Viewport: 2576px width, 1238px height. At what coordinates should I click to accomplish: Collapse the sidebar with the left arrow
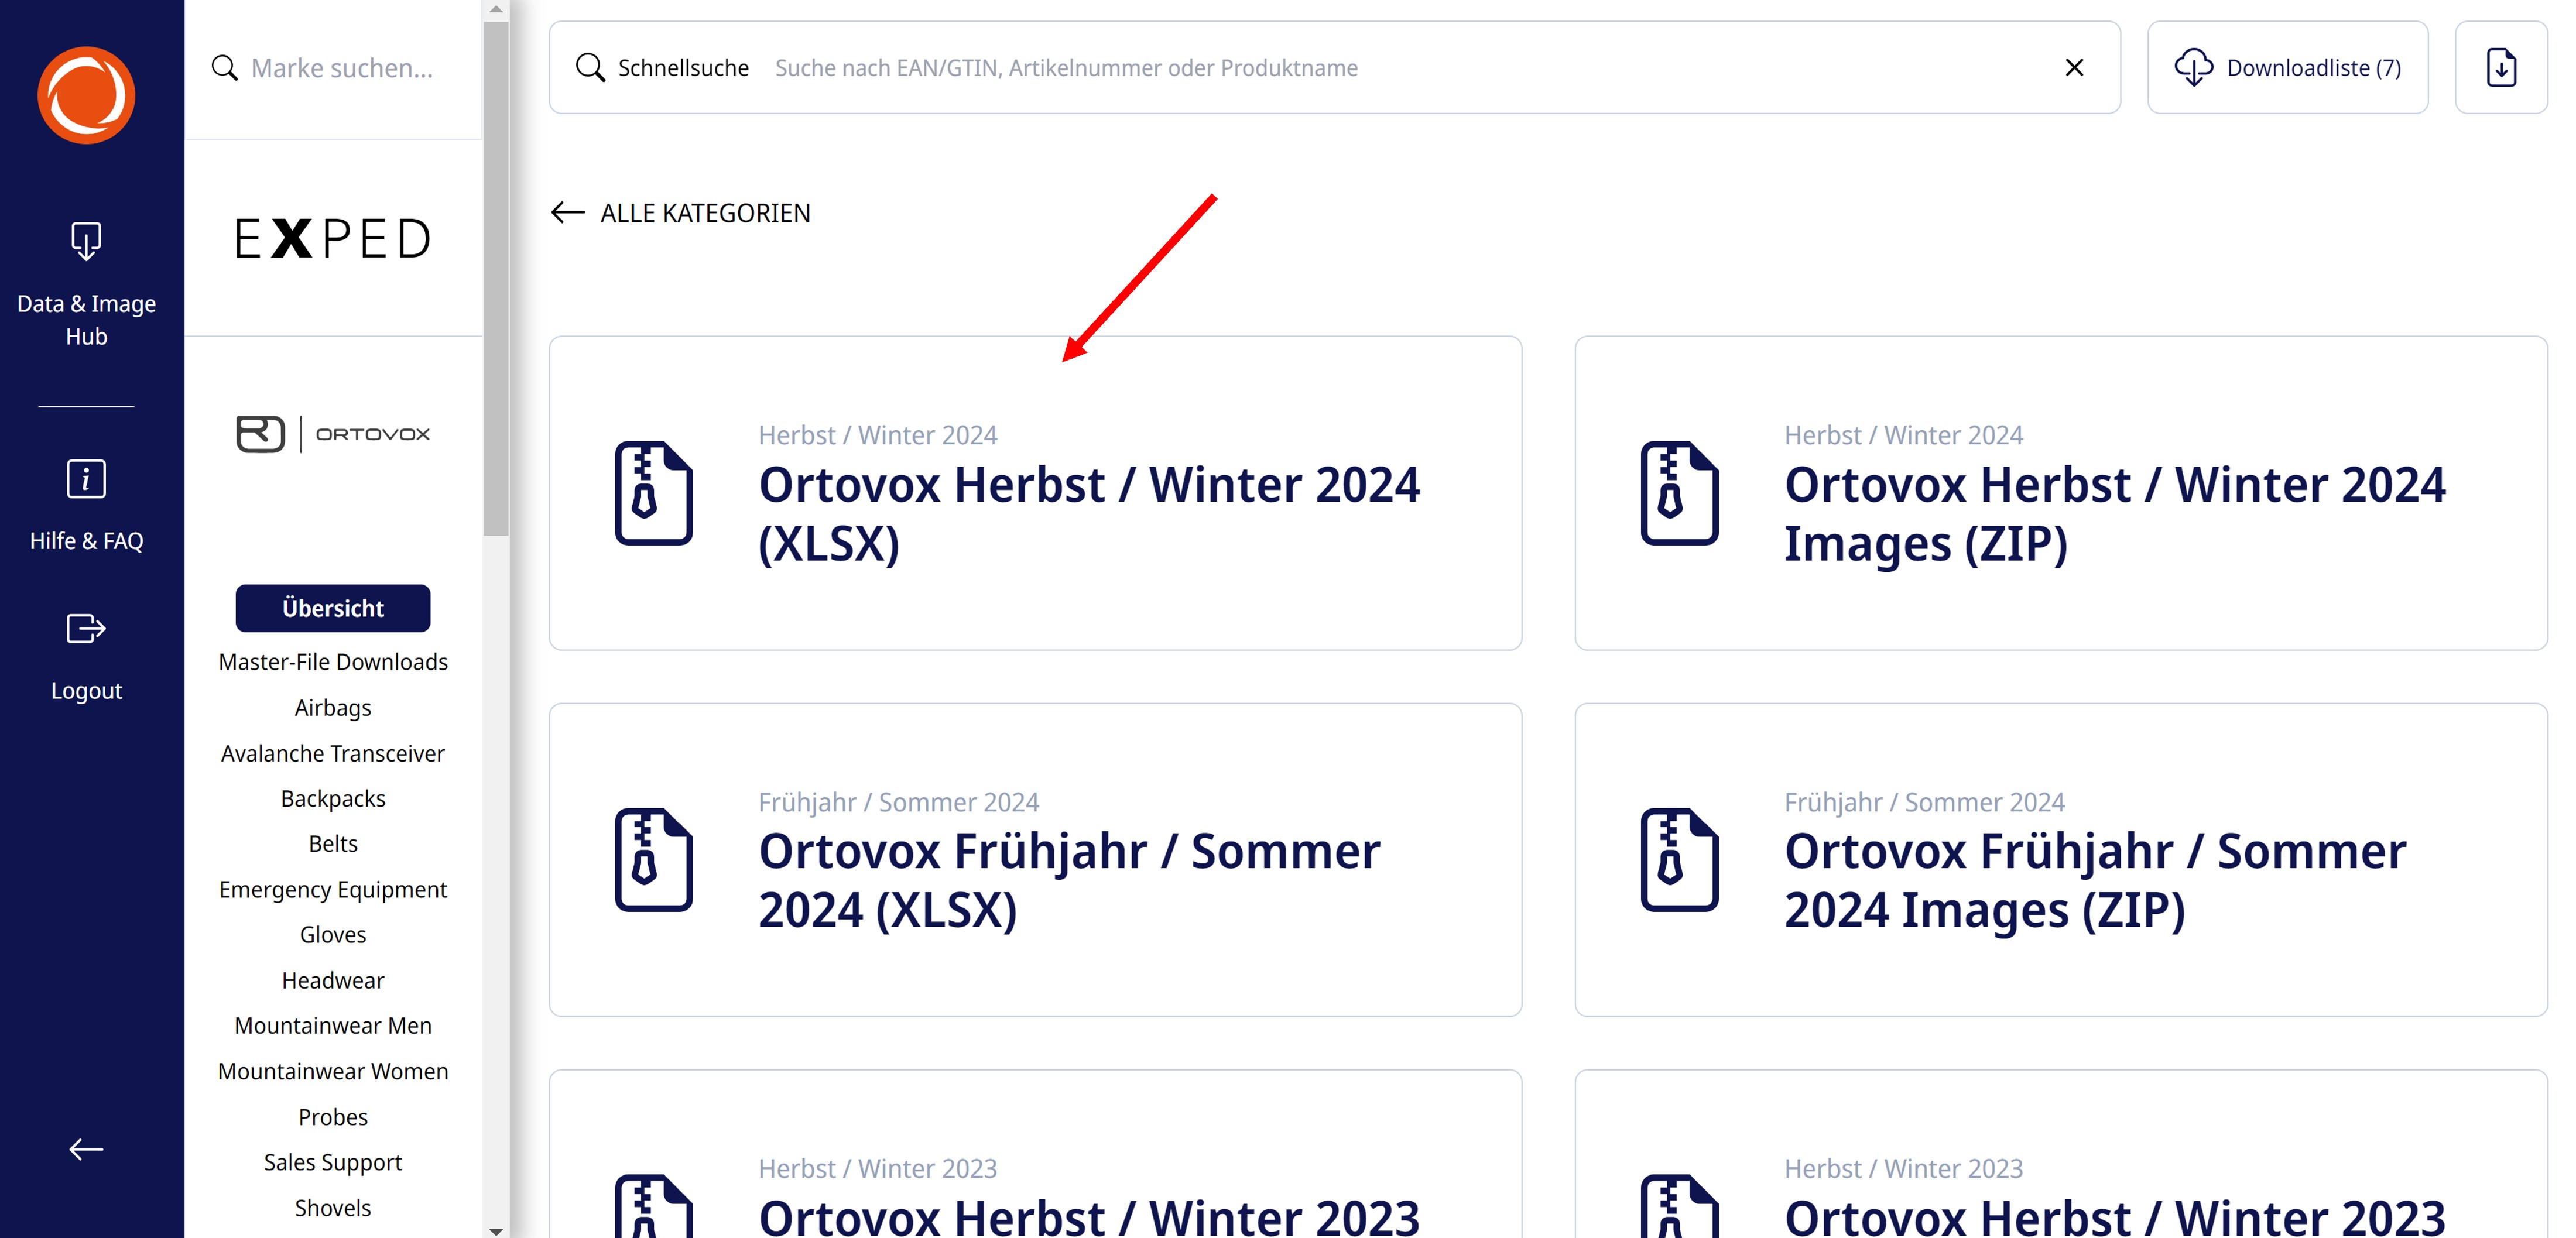(86, 1150)
